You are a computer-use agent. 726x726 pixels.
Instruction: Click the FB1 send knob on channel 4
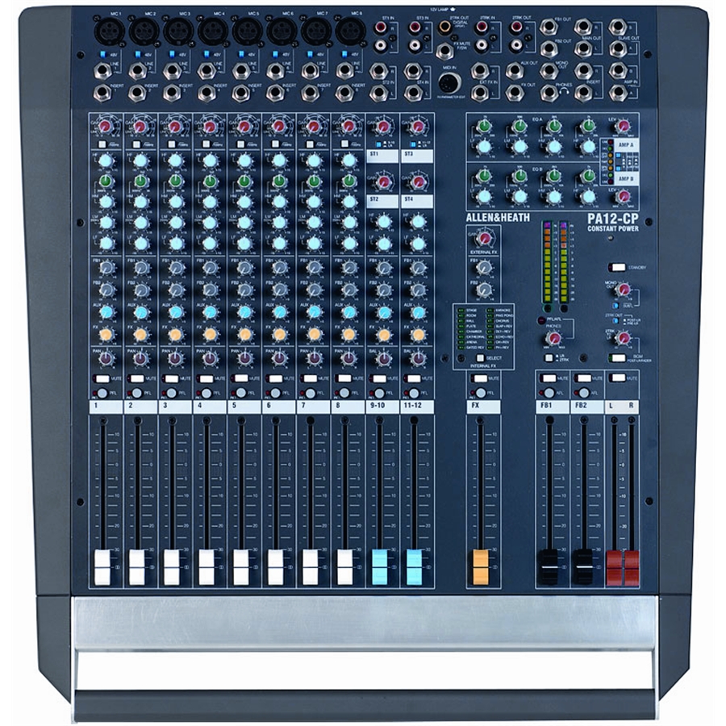click(x=210, y=268)
